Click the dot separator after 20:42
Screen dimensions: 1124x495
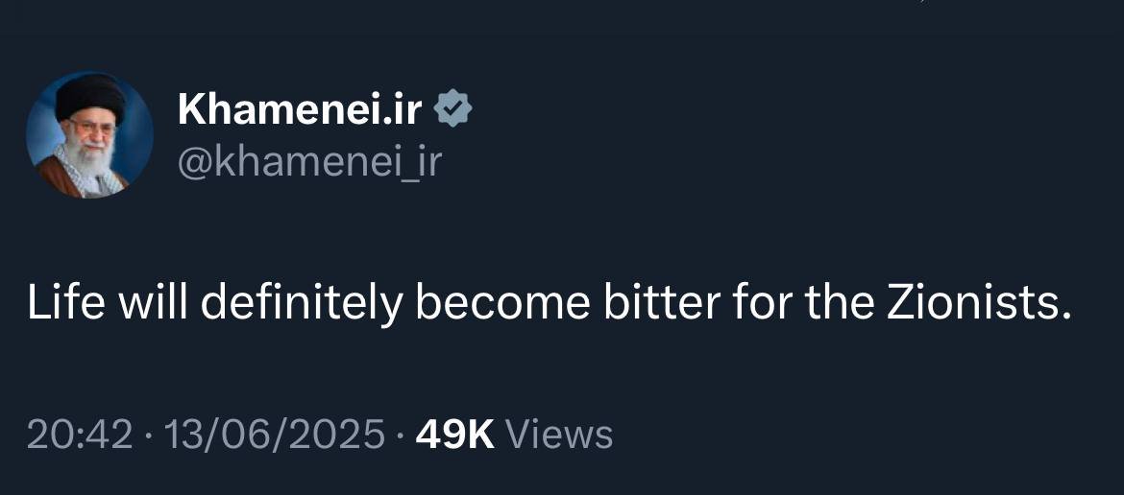coord(149,436)
